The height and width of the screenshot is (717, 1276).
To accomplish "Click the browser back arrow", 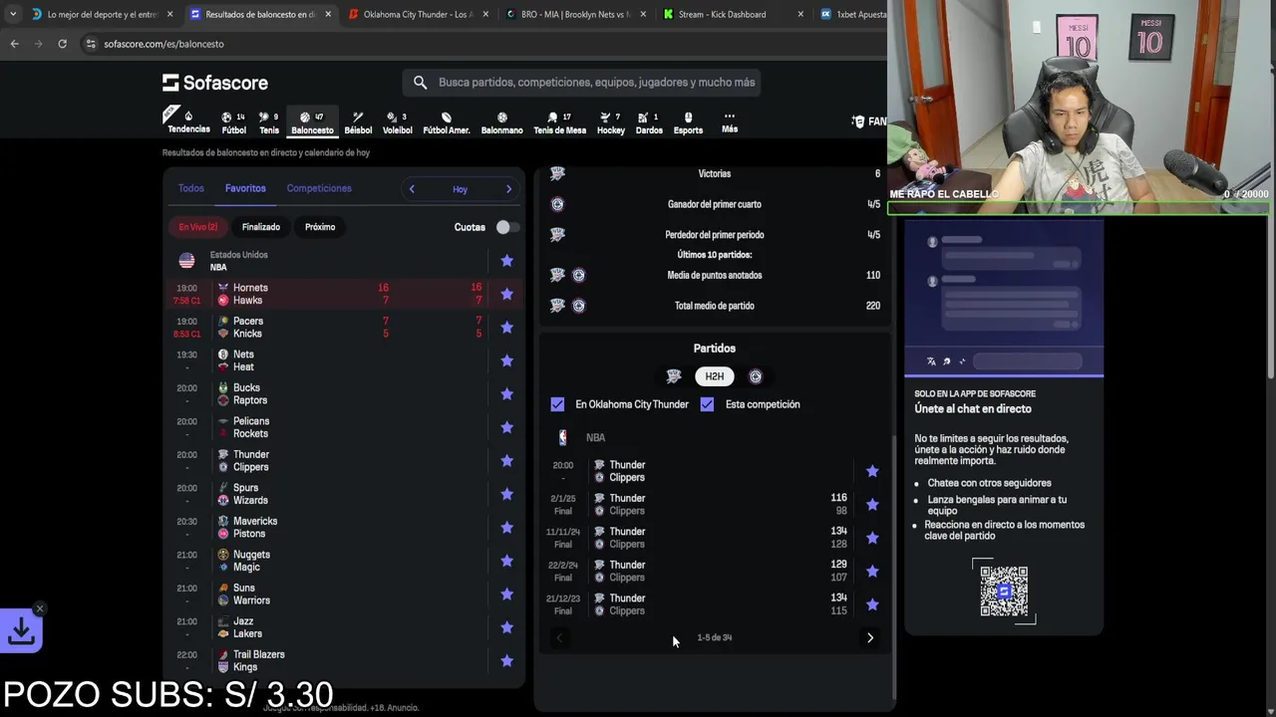I will point(14,44).
